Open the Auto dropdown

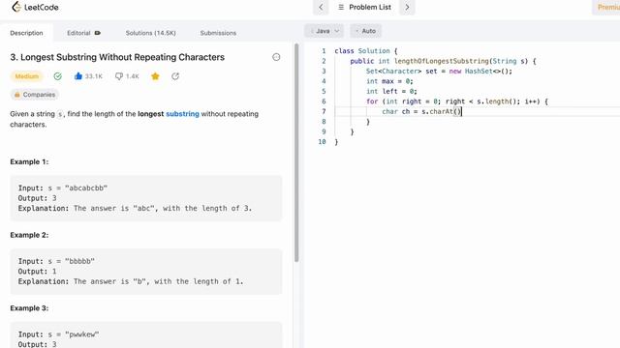tap(365, 31)
